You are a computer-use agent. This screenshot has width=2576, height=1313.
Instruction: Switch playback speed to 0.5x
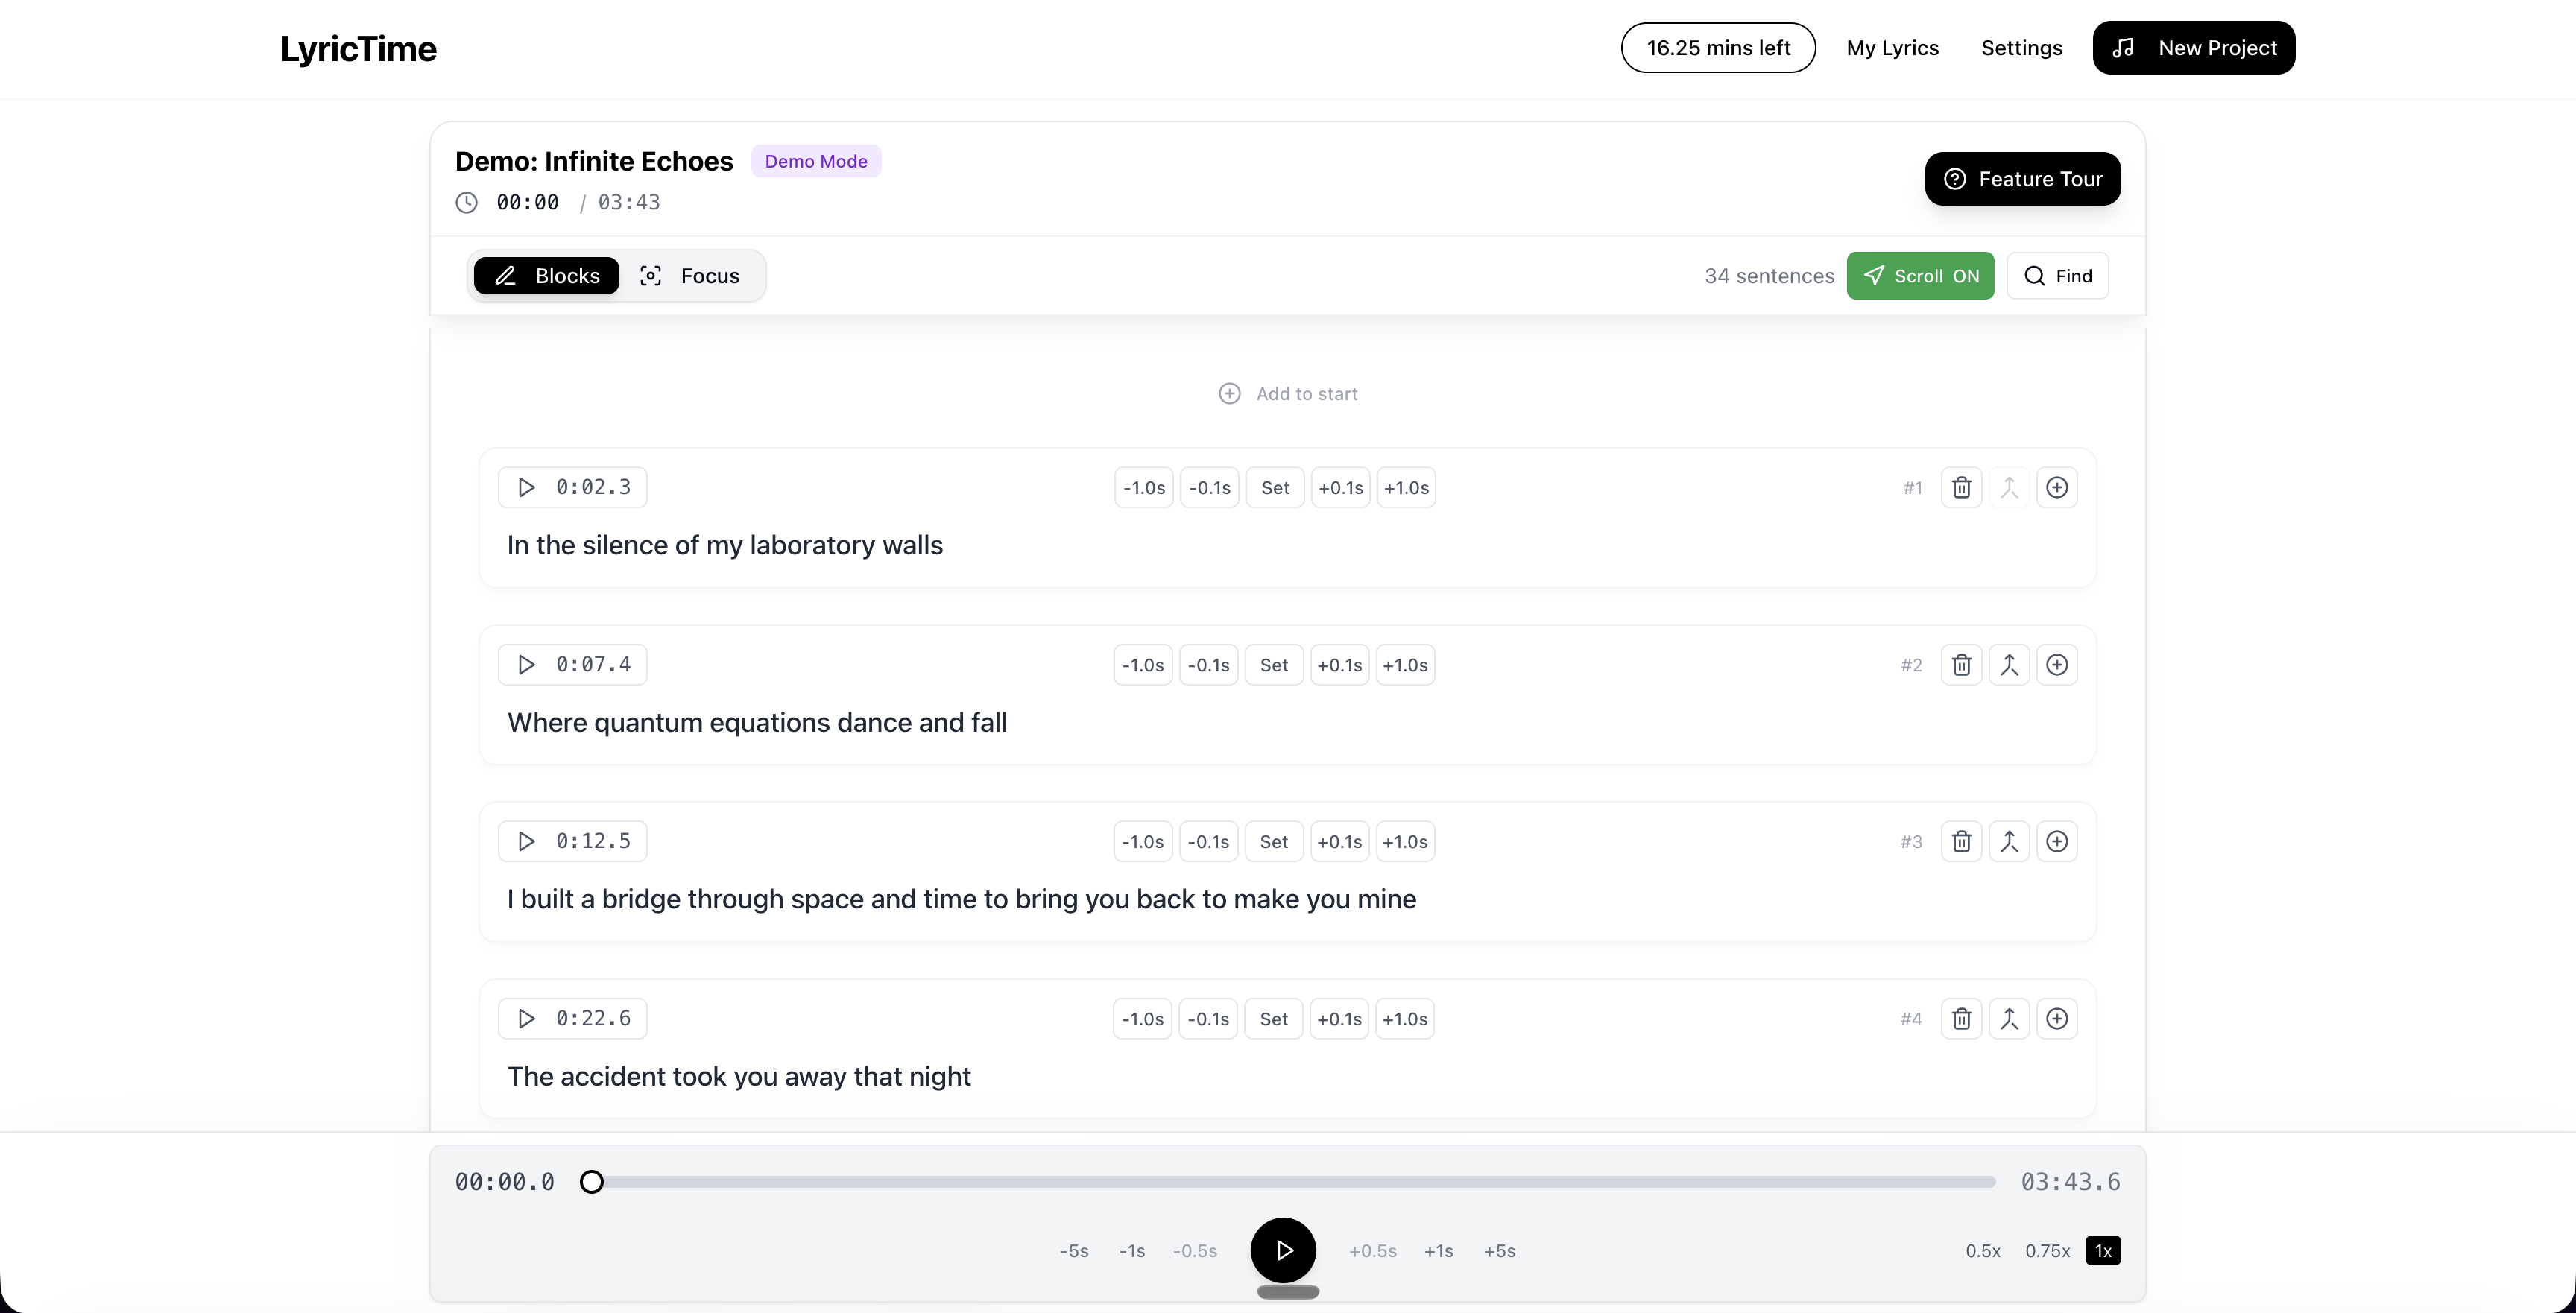point(1982,1250)
